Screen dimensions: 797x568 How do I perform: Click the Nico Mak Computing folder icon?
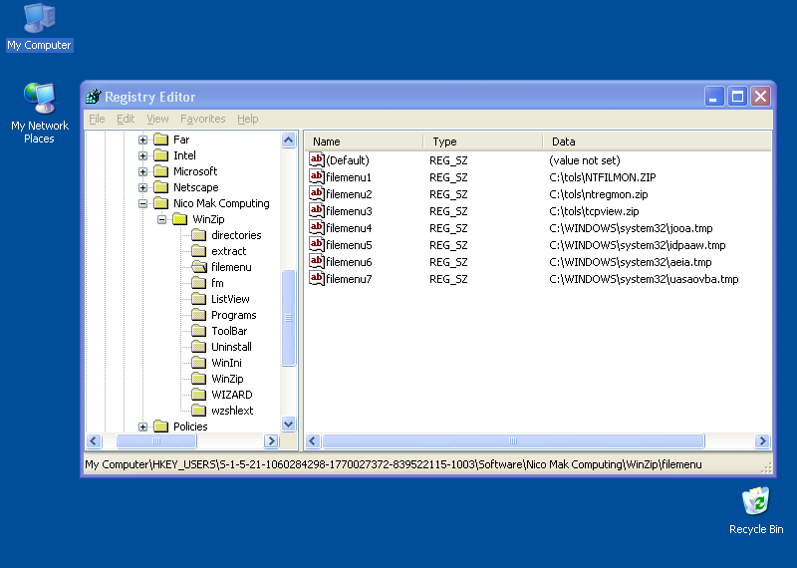pos(161,203)
